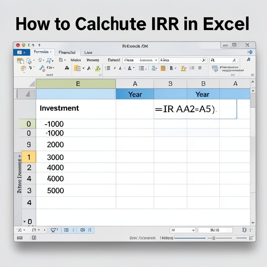The width and height of the screenshot is (267, 267).
Task: Click the yellow highlighted row header 1
Action: click(x=29, y=157)
